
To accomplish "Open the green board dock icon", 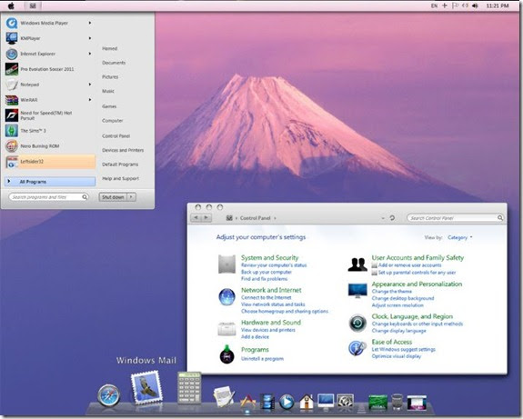I will [377, 402].
